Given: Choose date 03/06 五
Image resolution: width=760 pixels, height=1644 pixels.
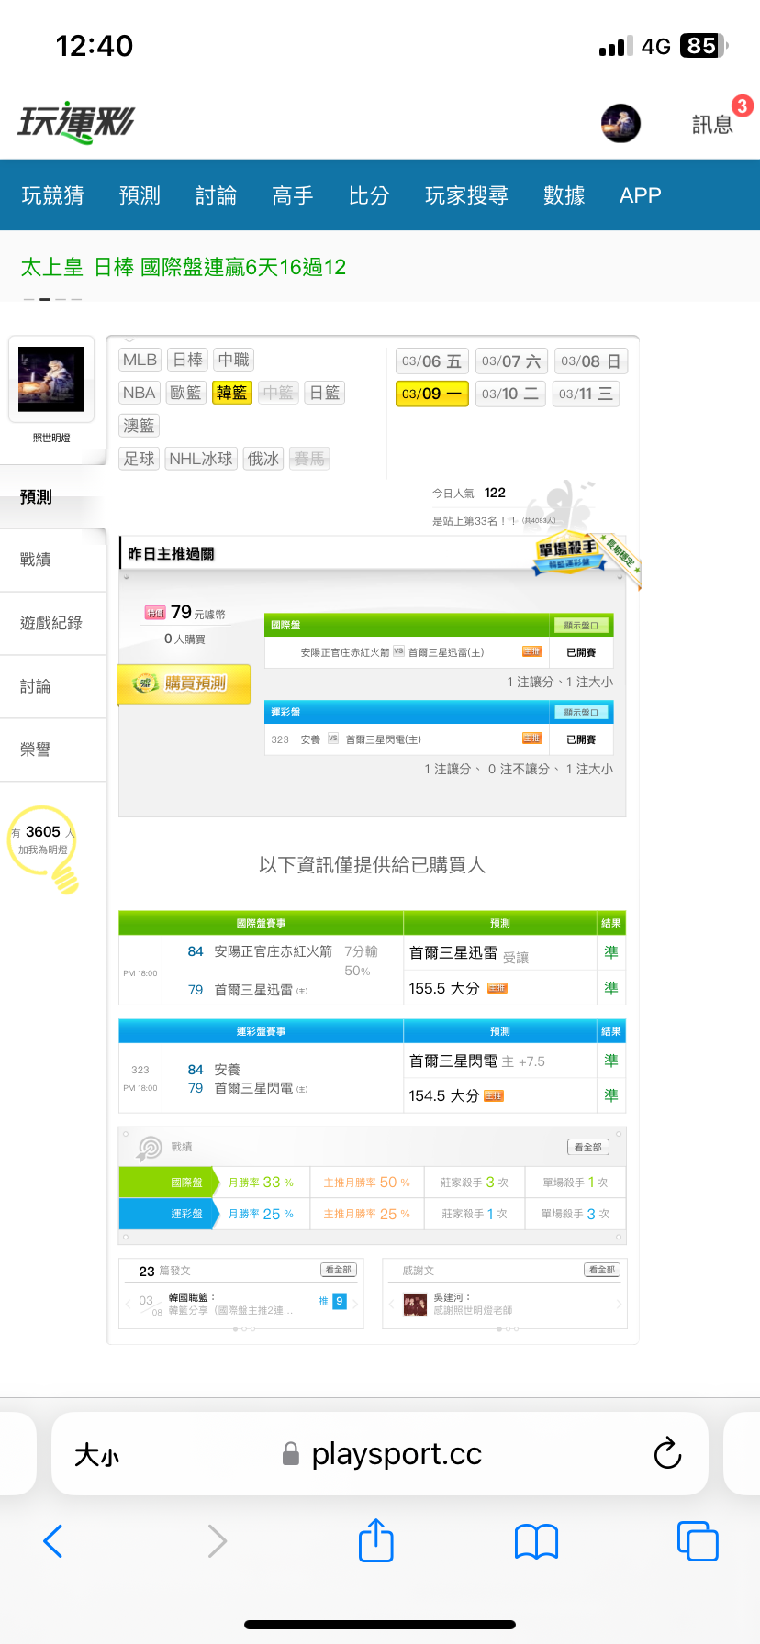Looking at the screenshot, I should (432, 361).
